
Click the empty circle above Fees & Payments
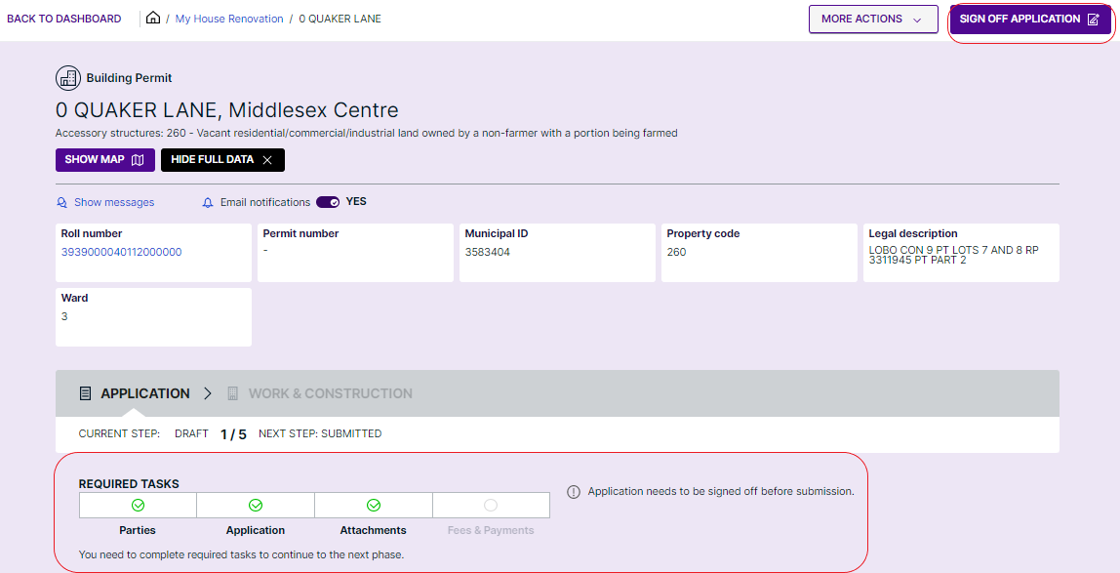[491, 504]
